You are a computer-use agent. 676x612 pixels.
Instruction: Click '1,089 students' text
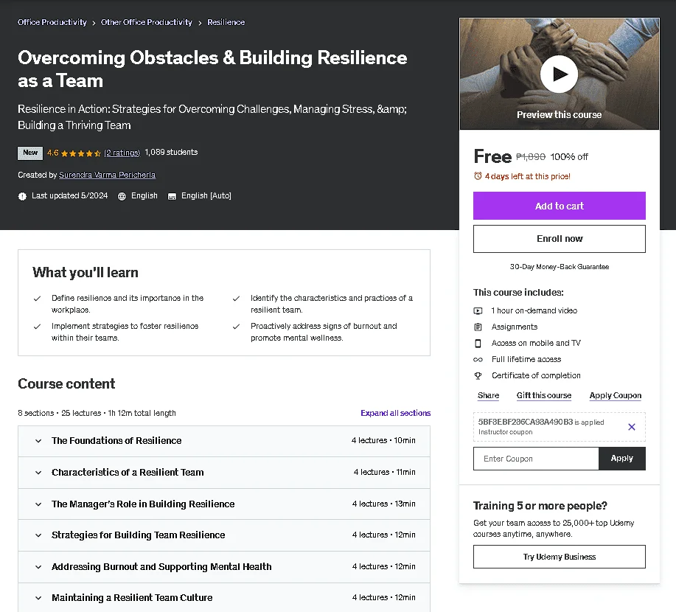tap(171, 152)
